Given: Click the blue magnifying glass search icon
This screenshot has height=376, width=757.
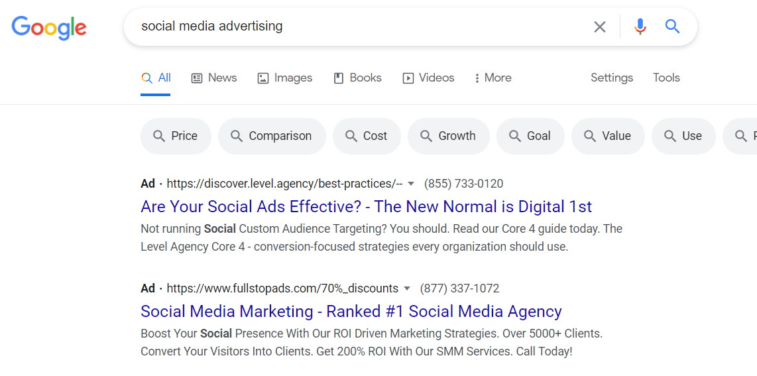Looking at the screenshot, I should (673, 26).
